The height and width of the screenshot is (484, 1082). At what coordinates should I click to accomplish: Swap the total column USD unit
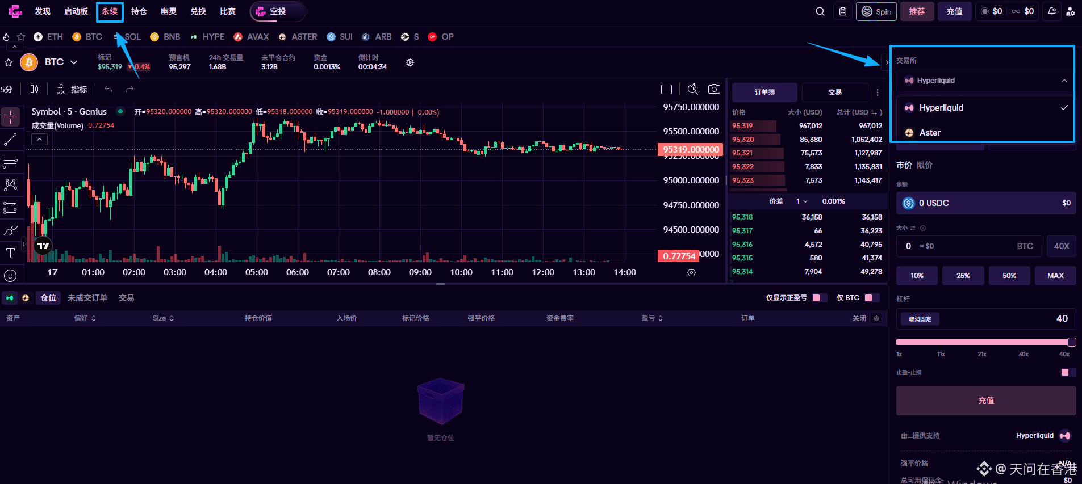pyautogui.click(x=874, y=112)
